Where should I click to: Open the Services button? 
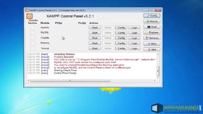tap(152, 38)
